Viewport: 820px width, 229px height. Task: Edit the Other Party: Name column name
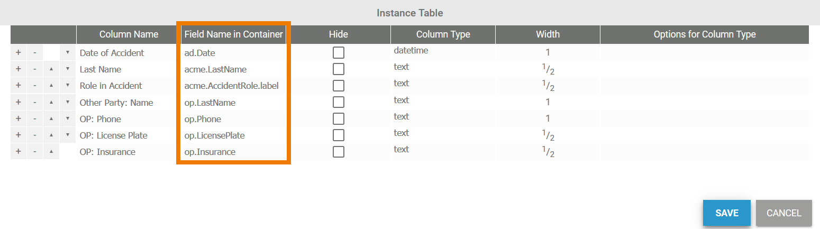point(116,102)
